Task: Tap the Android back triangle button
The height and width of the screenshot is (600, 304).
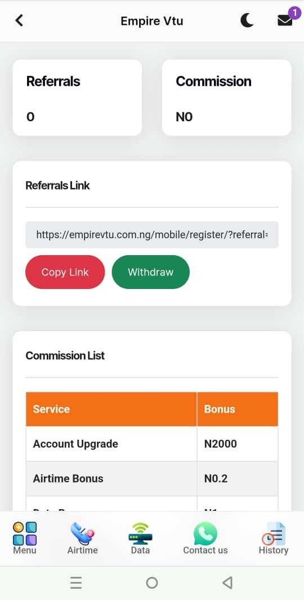Action: (227, 583)
